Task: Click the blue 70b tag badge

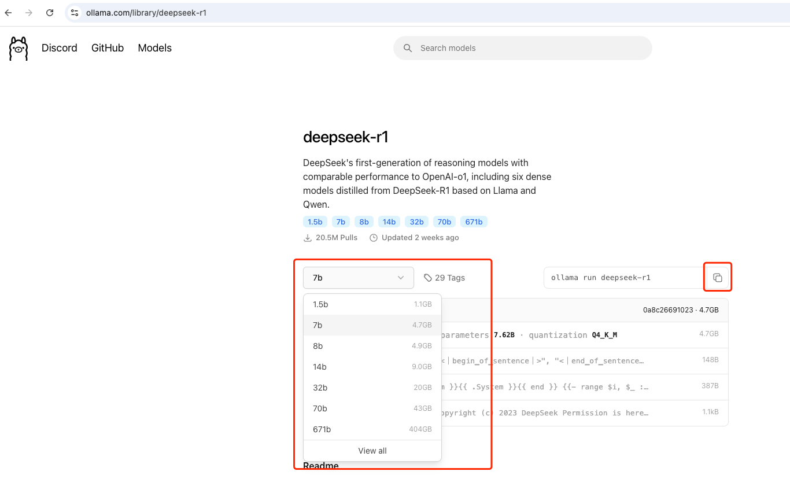Action: point(444,222)
